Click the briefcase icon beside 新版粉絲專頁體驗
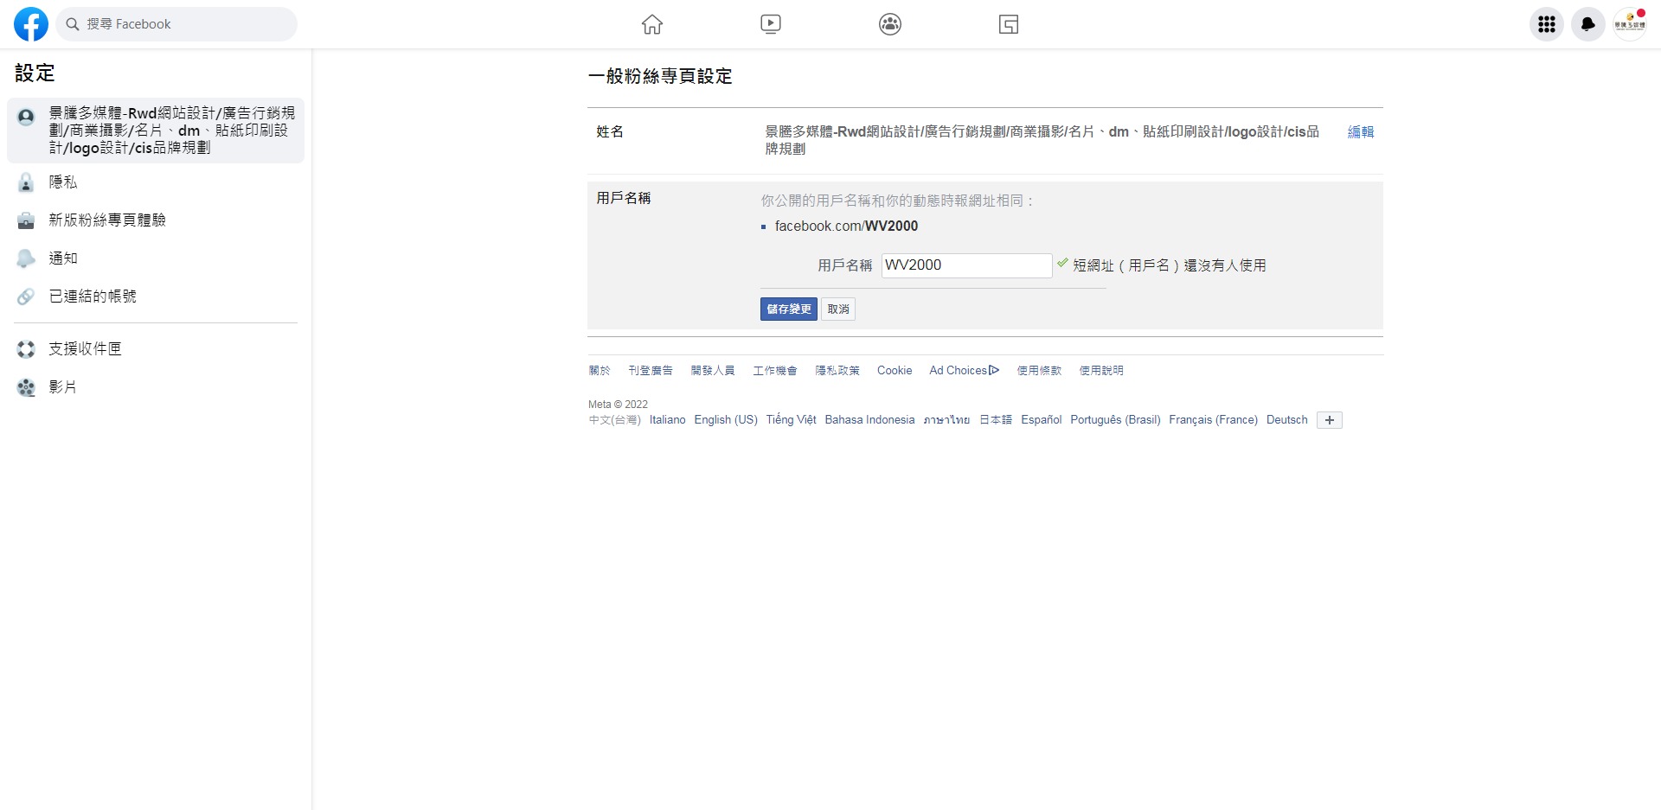 coord(26,220)
